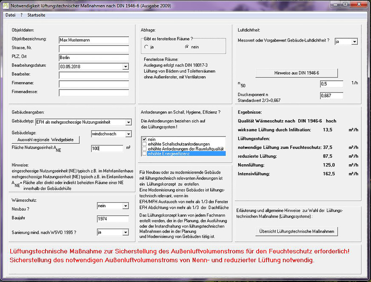Screen dimensions: 371x282
Task: Click the application icon in the title bar
Action: (6, 6)
